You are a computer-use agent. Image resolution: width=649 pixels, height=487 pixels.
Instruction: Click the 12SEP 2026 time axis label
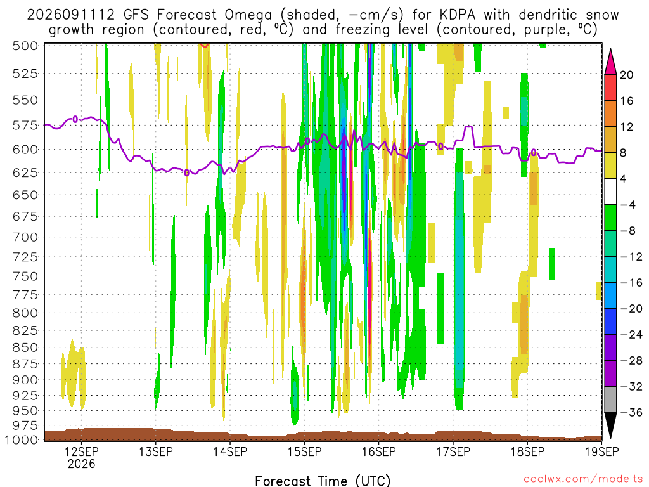click(x=81, y=458)
